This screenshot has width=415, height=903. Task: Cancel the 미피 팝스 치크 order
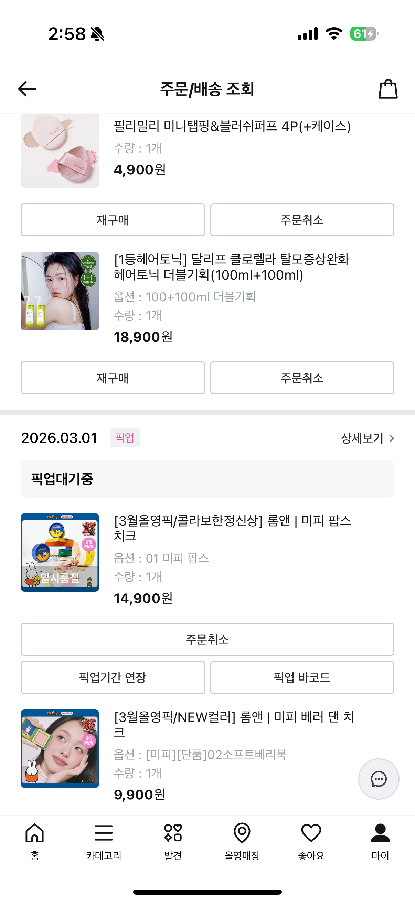207,639
